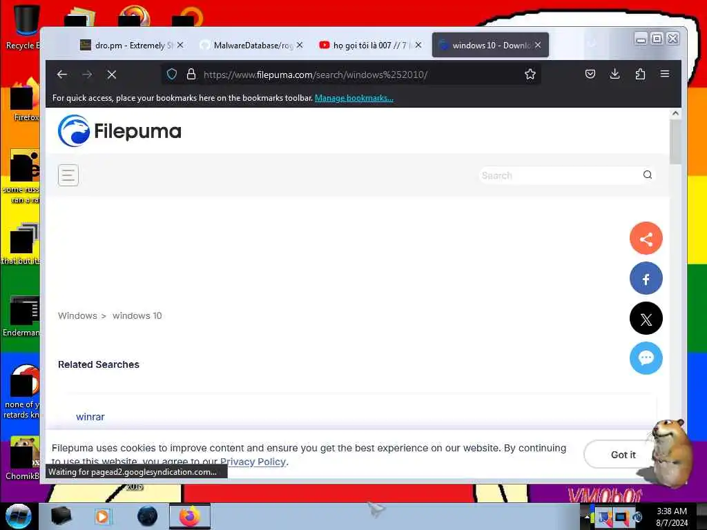The height and width of the screenshot is (530, 707).
Task: Click the Manage bookmarks link
Action: pos(354,98)
